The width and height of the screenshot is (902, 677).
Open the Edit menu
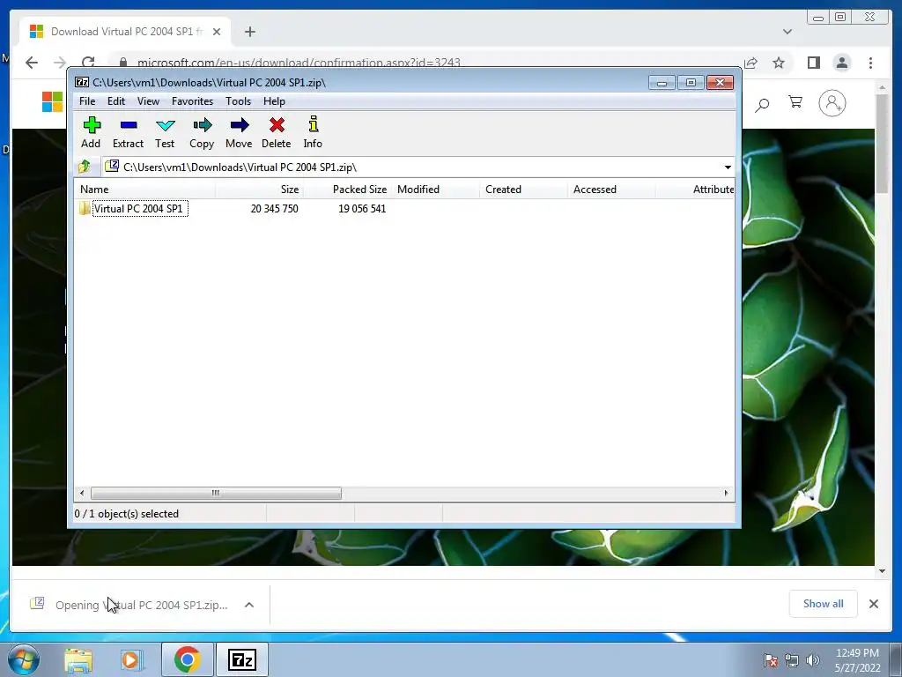click(x=116, y=101)
